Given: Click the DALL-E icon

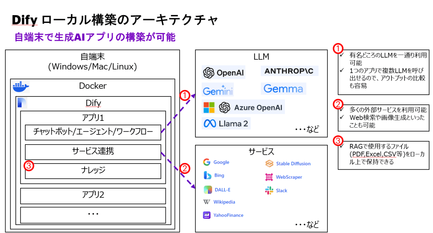Looking at the screenshot, I should (x=208, y=189).
